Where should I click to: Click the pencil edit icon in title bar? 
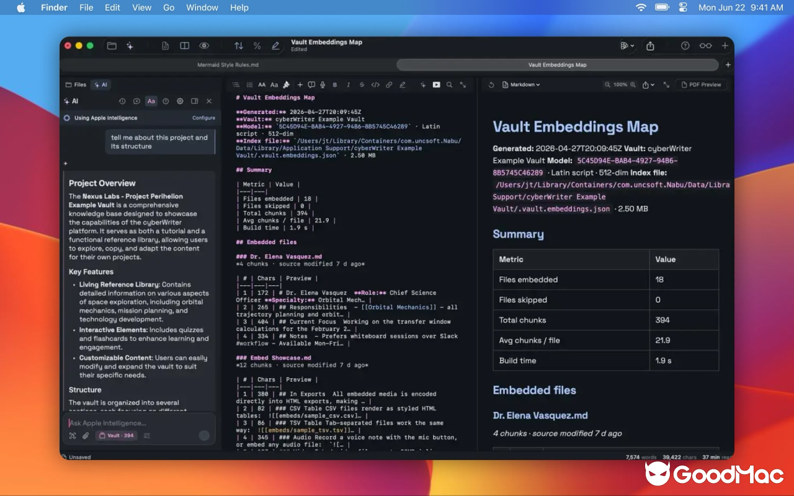pos(275,46)
